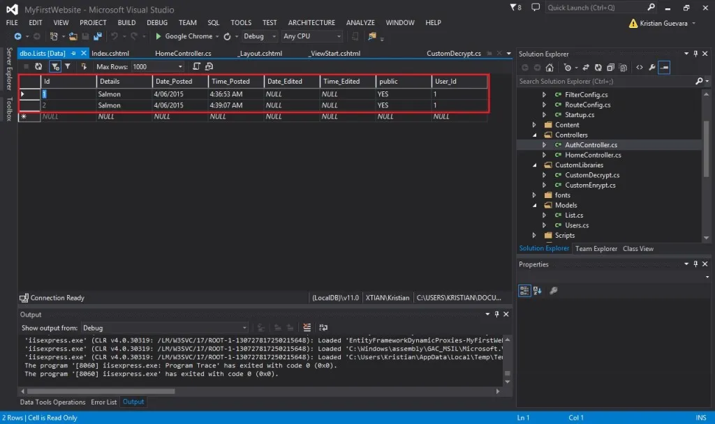Click the View Code icon in Solution Explorer
The height and width of the screenshot is (424, 715).
pyautogui.click(x=640, y=68)
